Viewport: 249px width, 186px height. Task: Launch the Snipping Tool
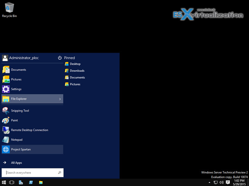pyautogui.click(x=32, y=111)
